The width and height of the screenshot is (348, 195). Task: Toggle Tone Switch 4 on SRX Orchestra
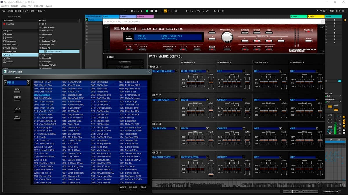281,41
